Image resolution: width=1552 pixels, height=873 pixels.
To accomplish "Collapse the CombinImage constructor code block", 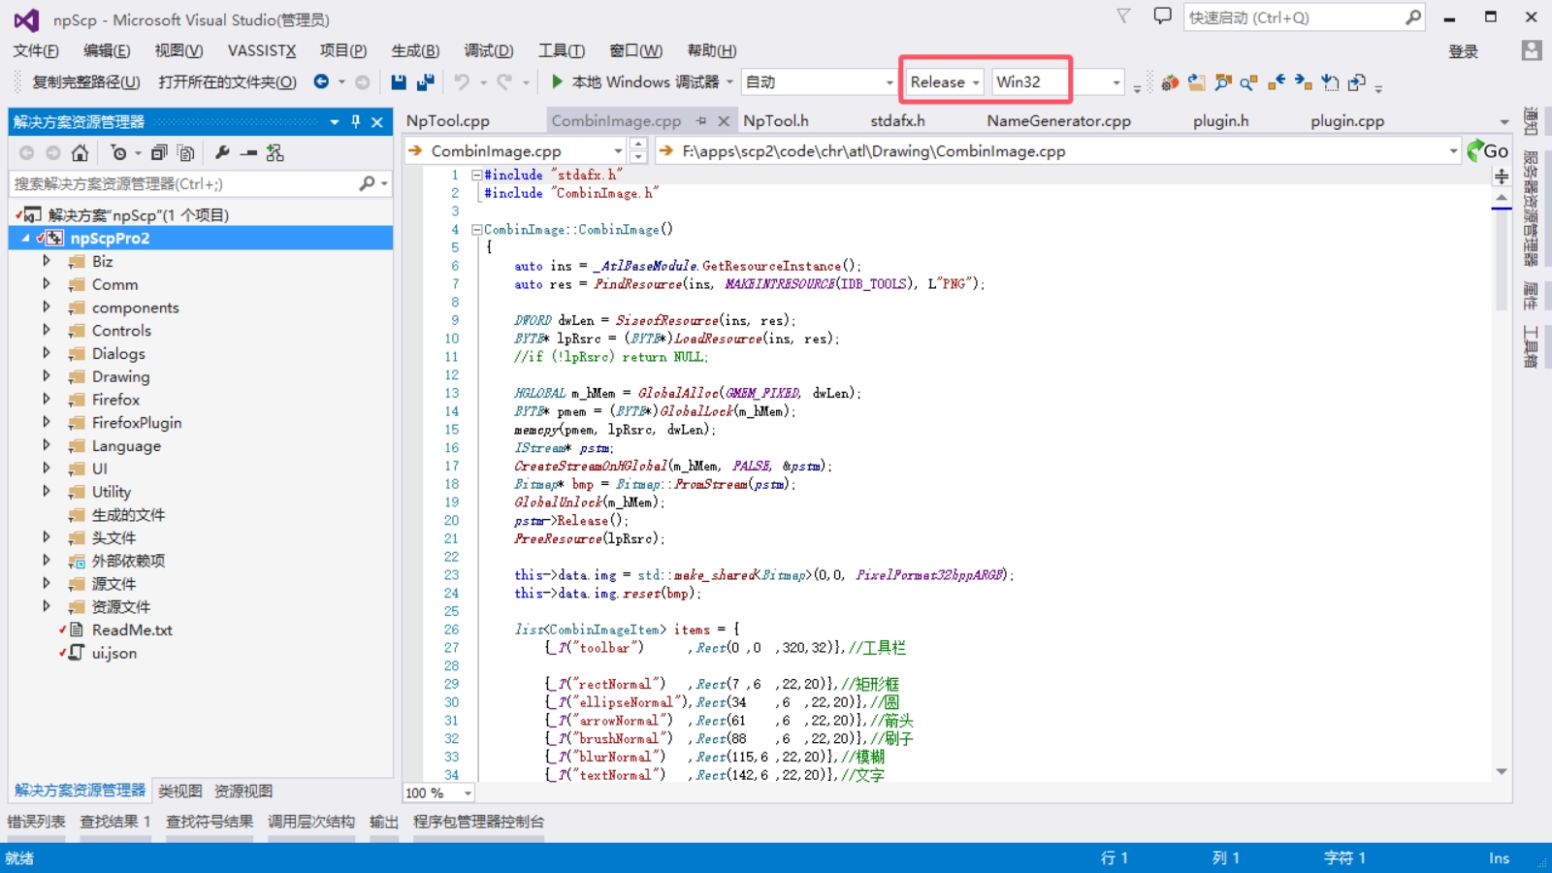I will coord(476,230).
